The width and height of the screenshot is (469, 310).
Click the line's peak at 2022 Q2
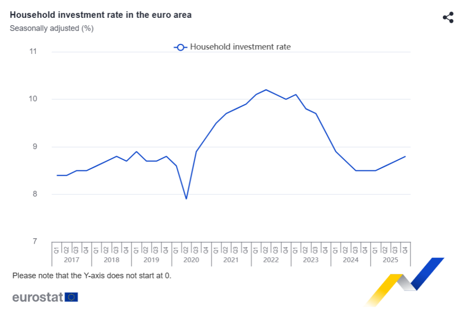tap(266, 90)
